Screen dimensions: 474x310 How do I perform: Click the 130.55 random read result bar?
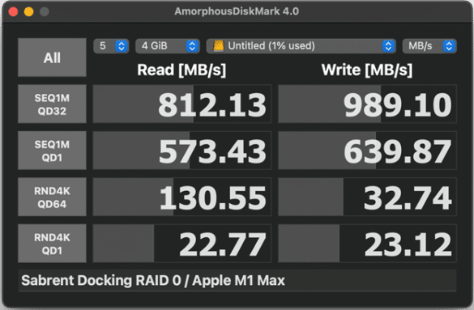pos(182,197)
